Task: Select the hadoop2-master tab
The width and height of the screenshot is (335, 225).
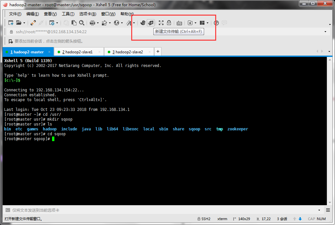Action: [x=28, y=52]
